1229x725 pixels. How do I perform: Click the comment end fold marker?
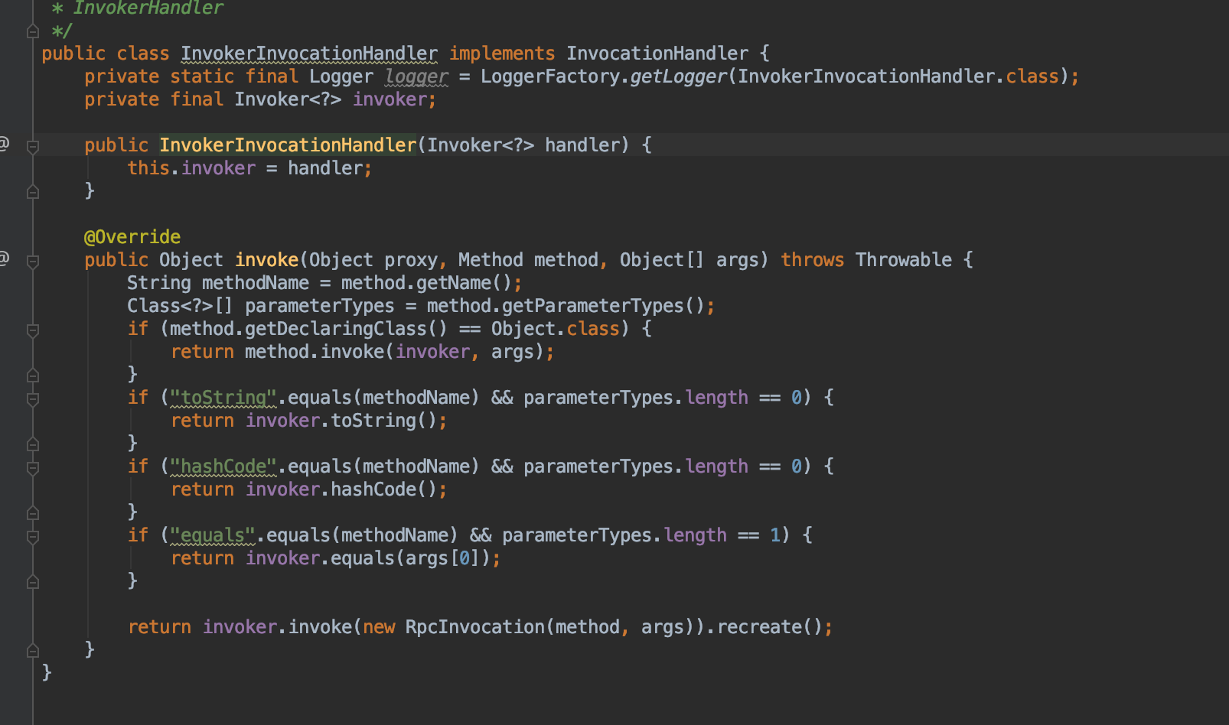33,31
